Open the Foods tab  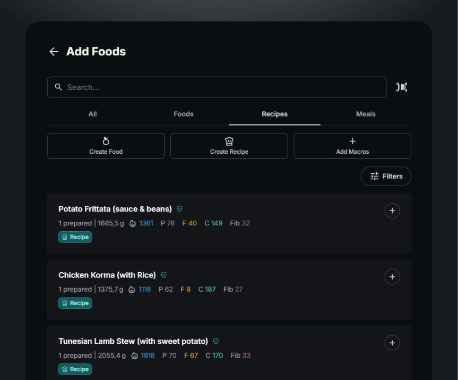183,114
